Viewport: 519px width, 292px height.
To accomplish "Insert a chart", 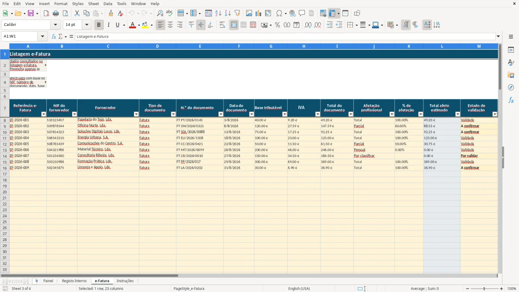I will (259, 13).
